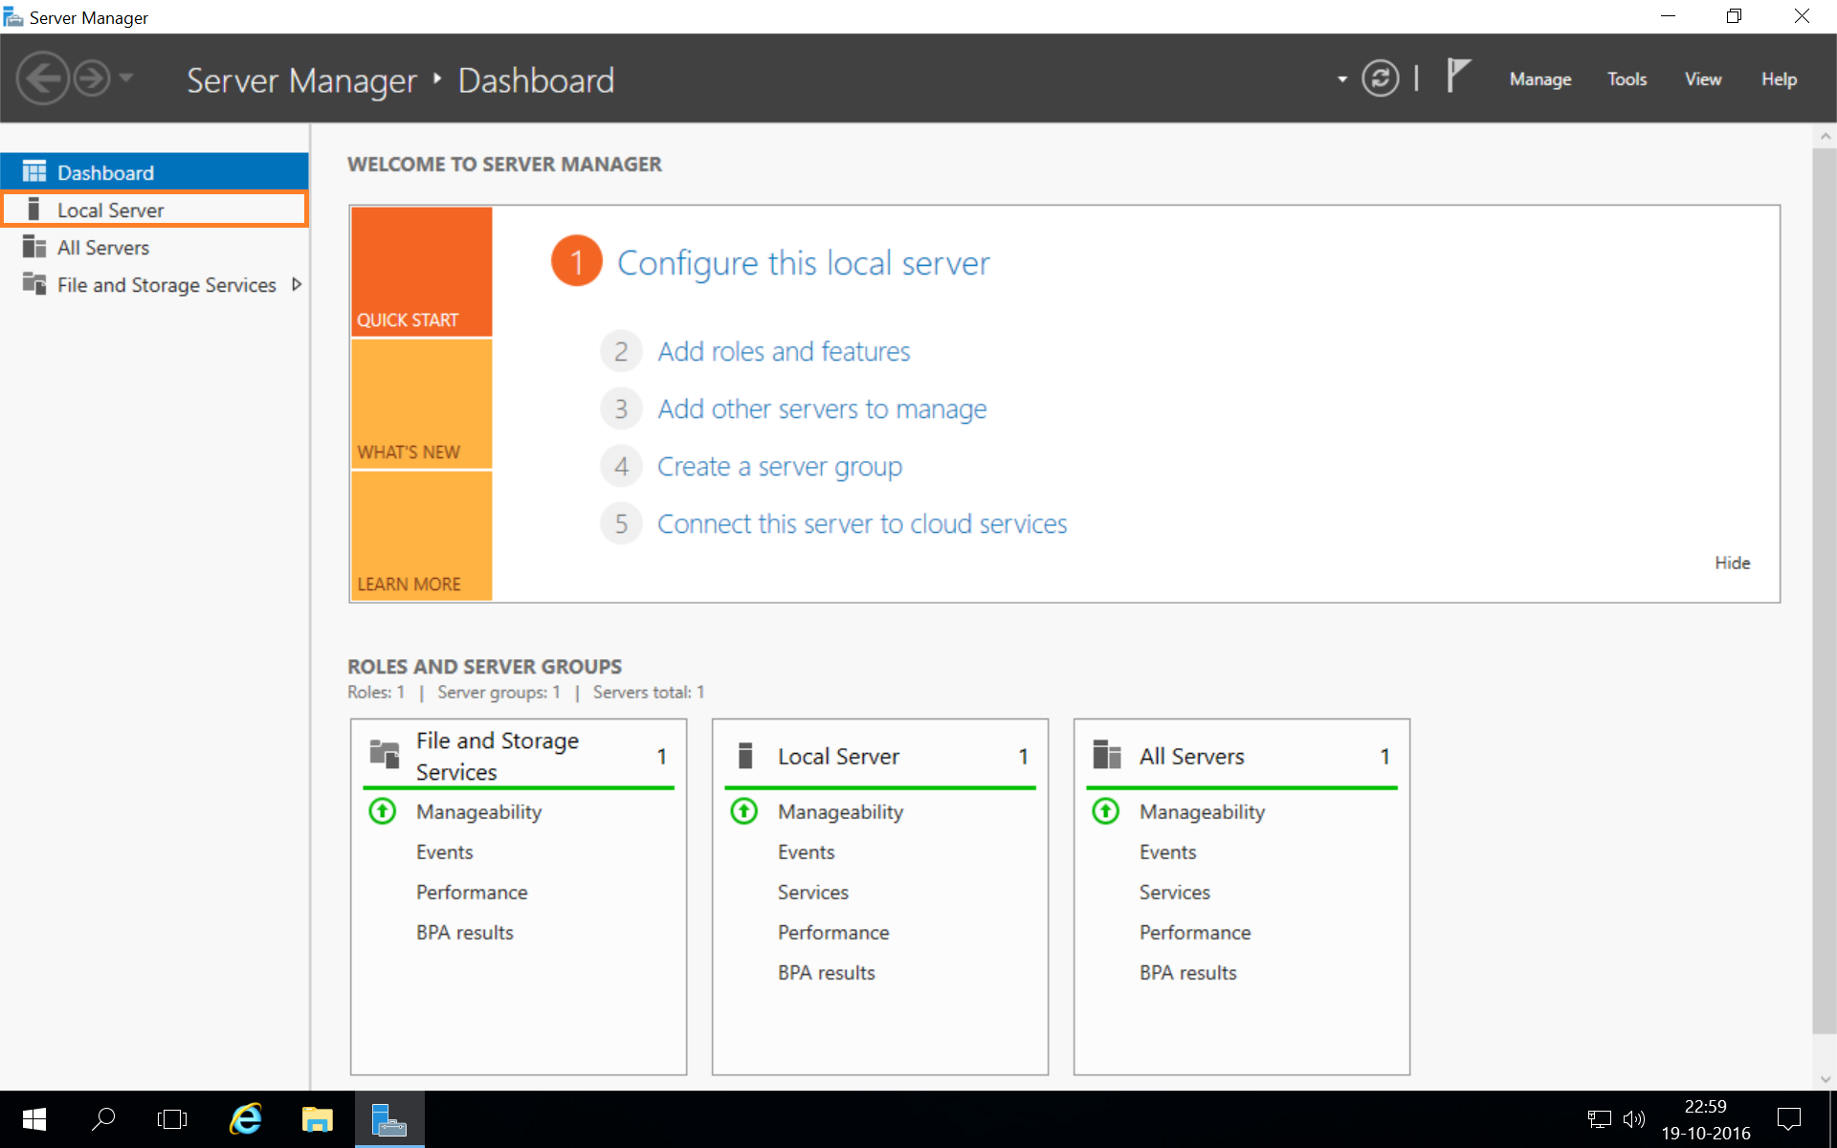Open Events in File and Storage tile
Viewport: 1837px width, 1148px height.
444,851
